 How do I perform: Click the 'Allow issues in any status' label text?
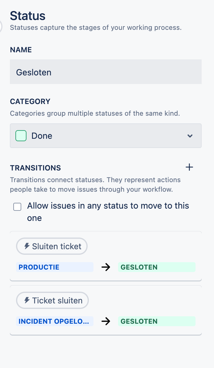pos(108,212)
